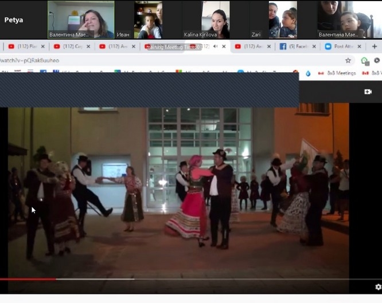This screenshot has height=303, width=382.
Task: Open YouTube video settings gear
Action: (x=378, y=286)
